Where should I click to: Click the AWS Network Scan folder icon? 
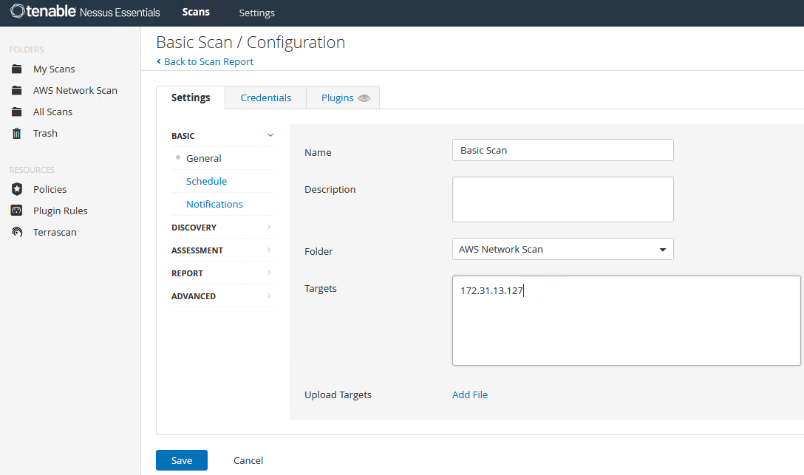[x=17, y=90]
